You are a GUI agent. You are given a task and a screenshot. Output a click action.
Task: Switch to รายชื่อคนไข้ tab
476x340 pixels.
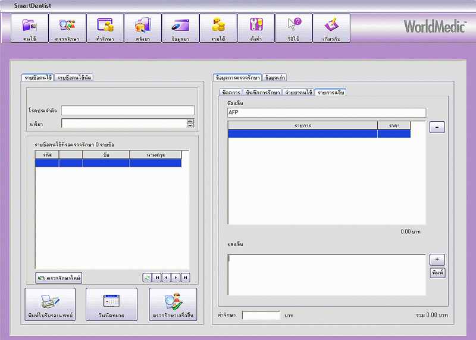38,78
